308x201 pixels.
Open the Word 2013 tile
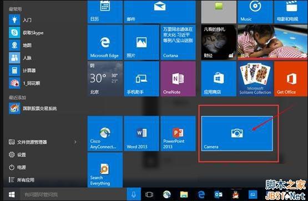click(142, 133)
